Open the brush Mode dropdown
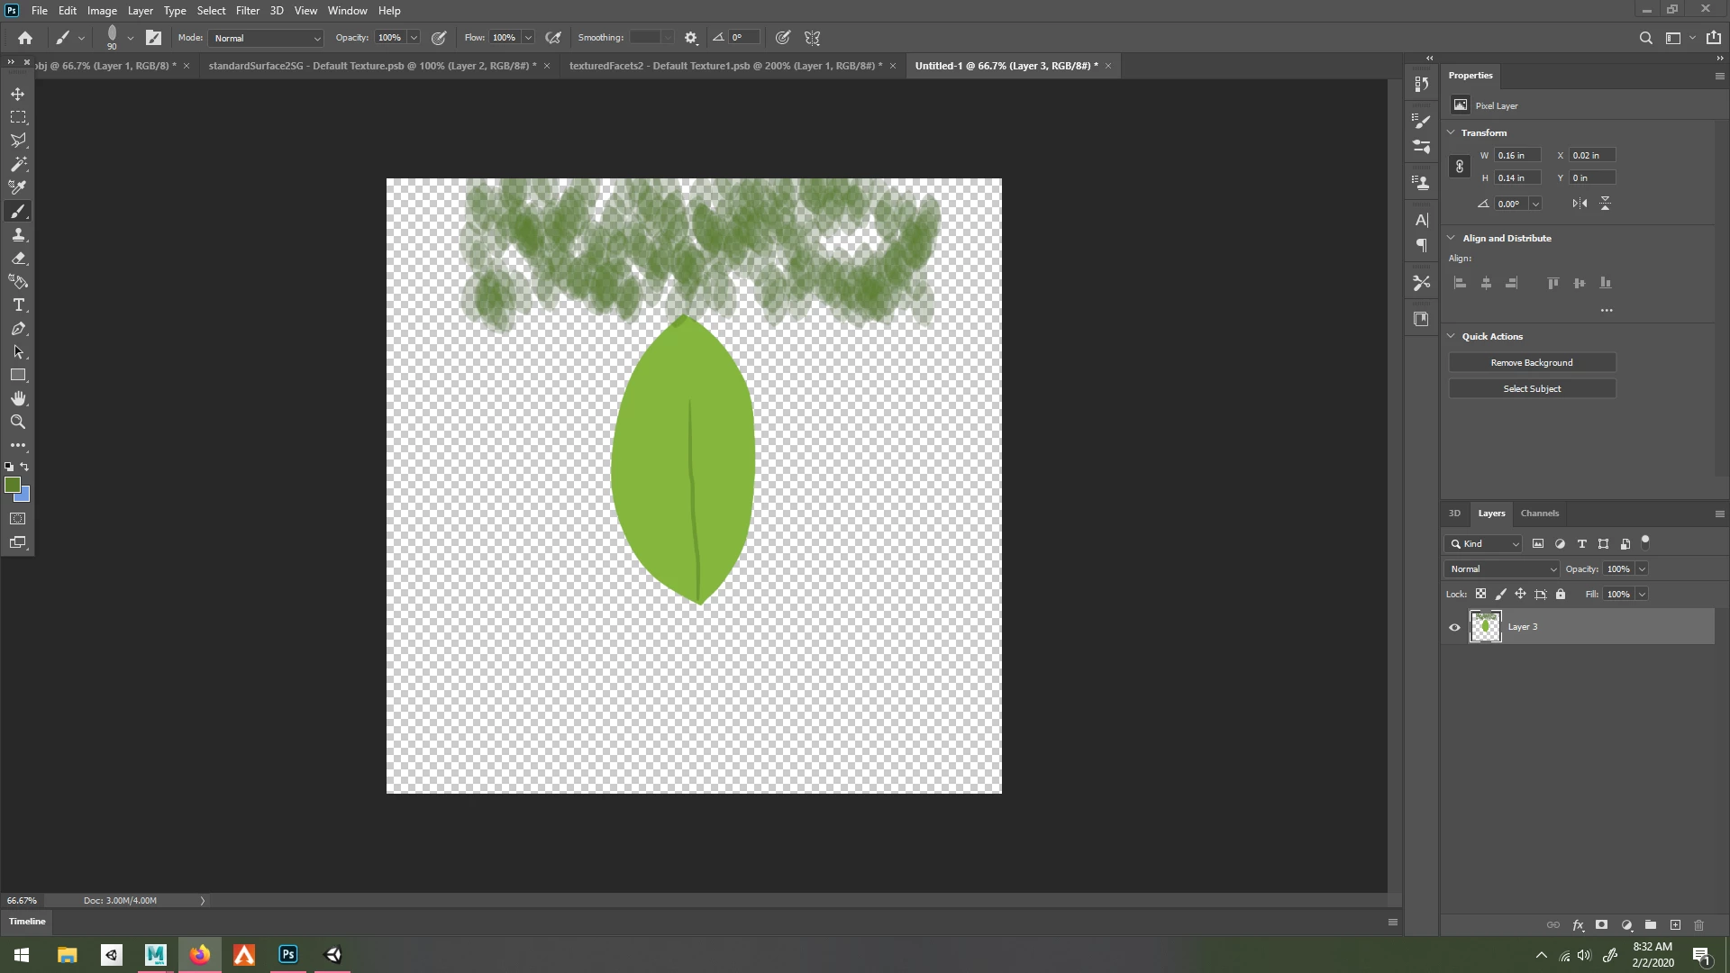Screen dimensions: 1730x973 (266, 39)
